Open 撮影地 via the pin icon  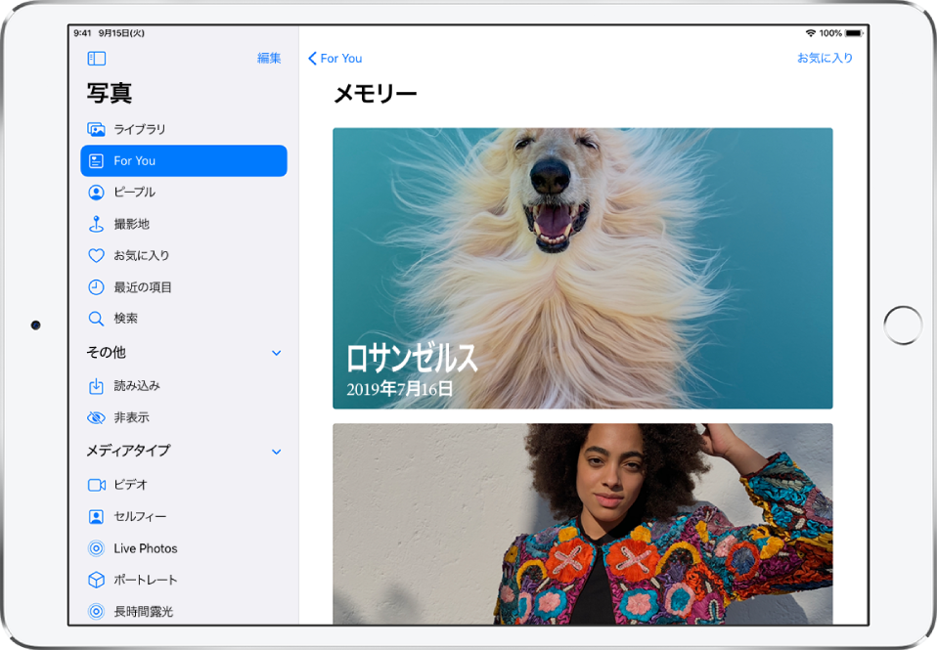[95, 223]
